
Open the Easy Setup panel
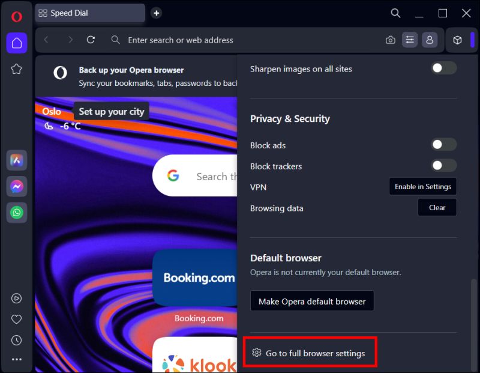pos(410,40)
